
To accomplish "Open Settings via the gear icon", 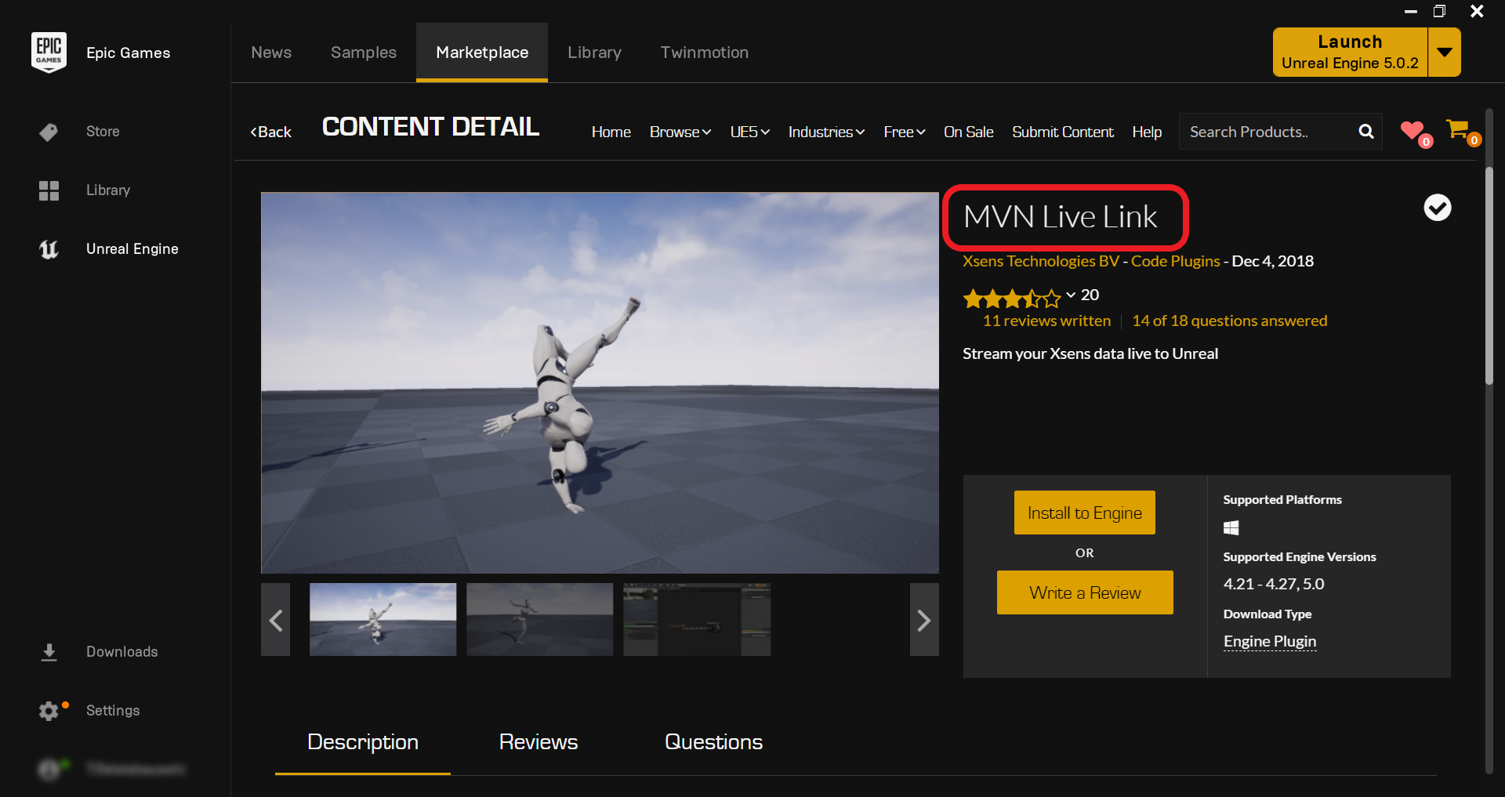I will 49,711.
